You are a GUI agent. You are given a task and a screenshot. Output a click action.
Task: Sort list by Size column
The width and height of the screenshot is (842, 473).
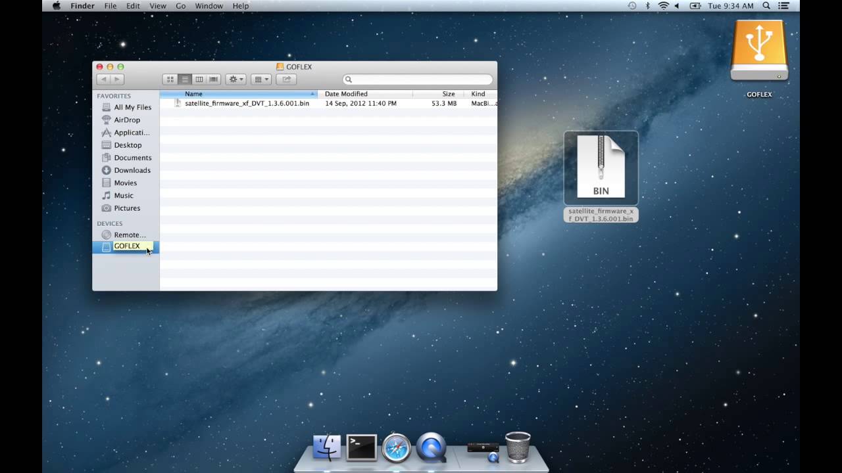coord(439,94)
